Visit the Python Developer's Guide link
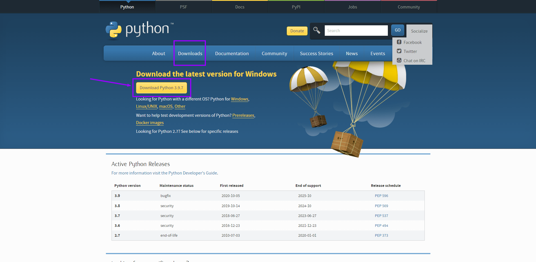Viewport: 536px width, 262px height. pos(193,173)
